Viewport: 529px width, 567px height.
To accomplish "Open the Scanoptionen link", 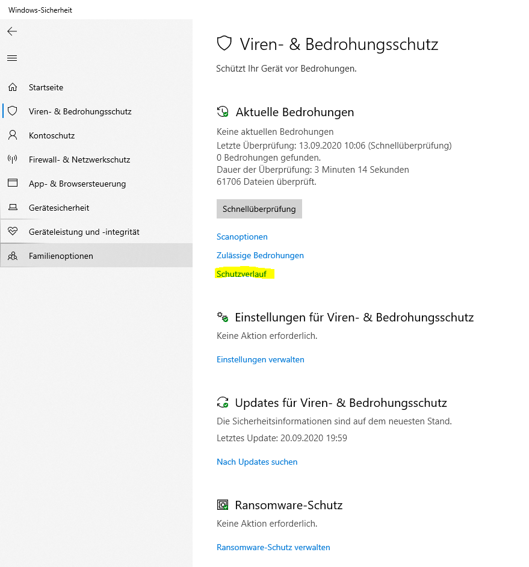I will [x=242, y=237].
